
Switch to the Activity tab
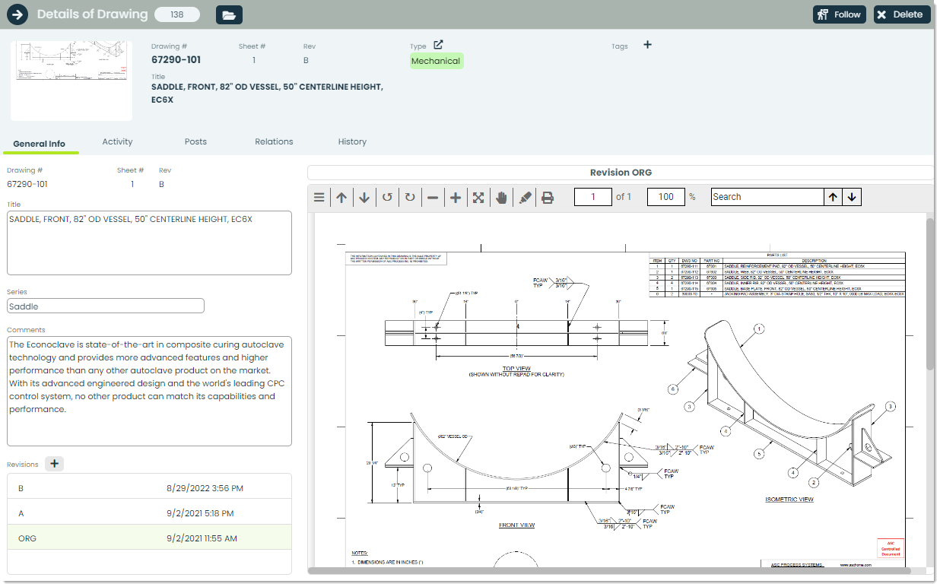coord(117,141)
